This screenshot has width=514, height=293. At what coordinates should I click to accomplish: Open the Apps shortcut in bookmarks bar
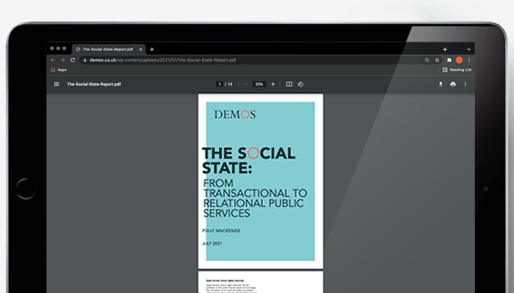(x=59, y=70)
